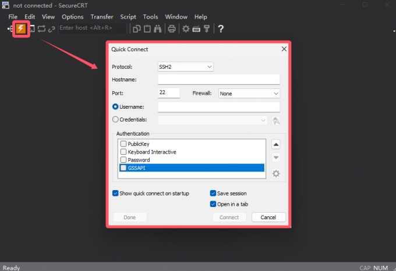Open the Help menu

pos(200,17)
